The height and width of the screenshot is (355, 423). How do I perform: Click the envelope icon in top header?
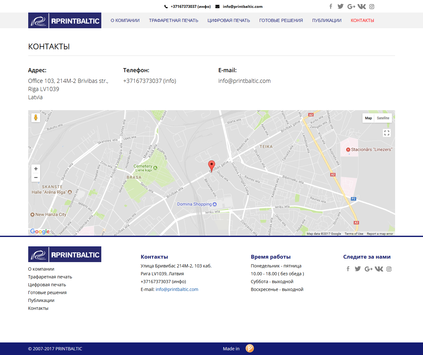(x=217, y=7)
